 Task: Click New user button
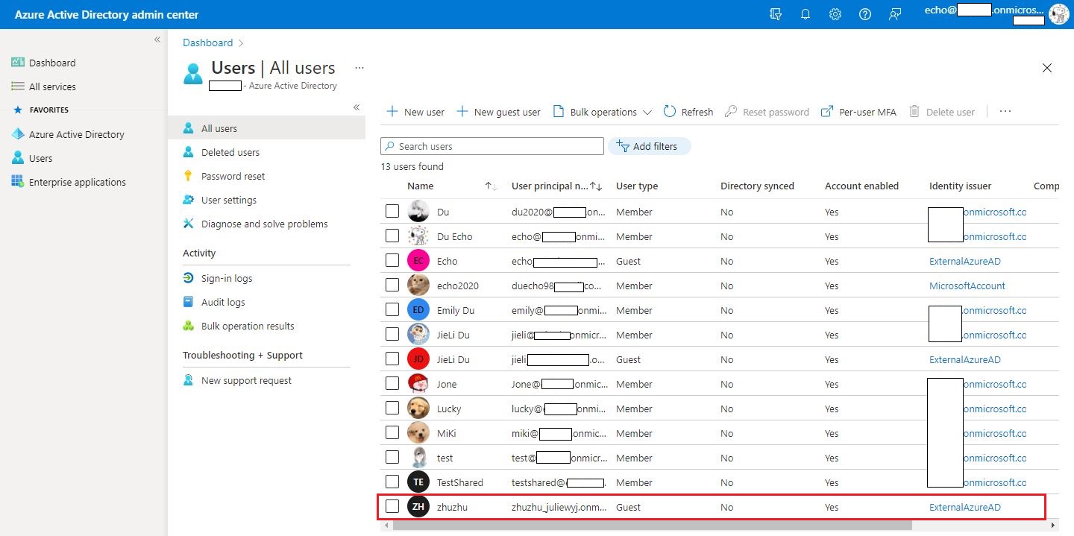(415, 112)
